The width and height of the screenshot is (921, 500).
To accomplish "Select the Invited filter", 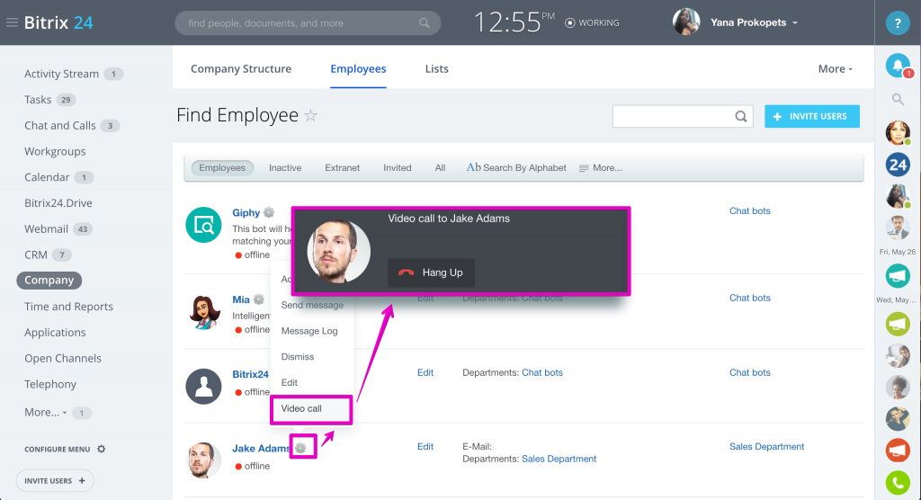I will click(x=397, y=168).
